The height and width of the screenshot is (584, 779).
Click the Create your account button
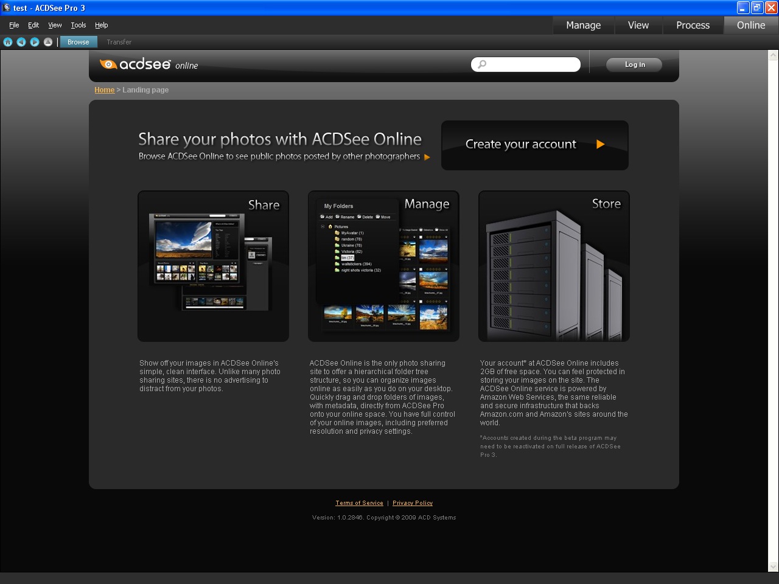click(534, 145)
